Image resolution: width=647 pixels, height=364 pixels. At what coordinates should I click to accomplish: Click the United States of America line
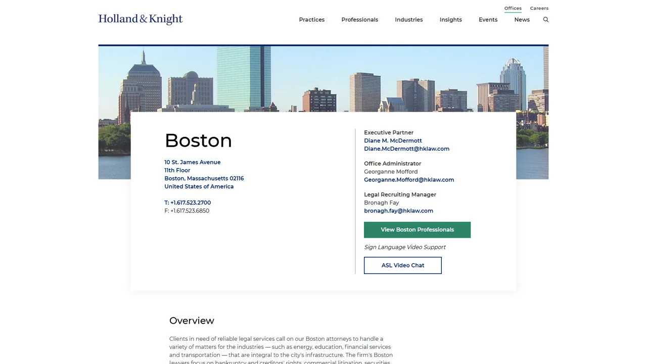point(199,187)
